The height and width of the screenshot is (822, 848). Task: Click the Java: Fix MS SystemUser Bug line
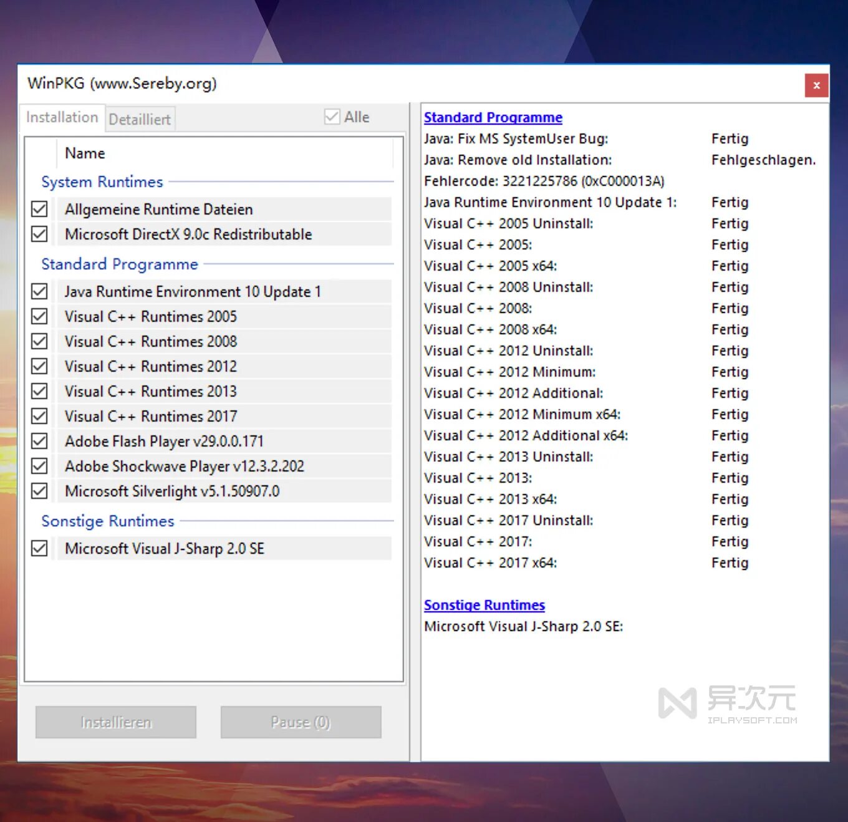pyautogui.click(x=516, y=138)
